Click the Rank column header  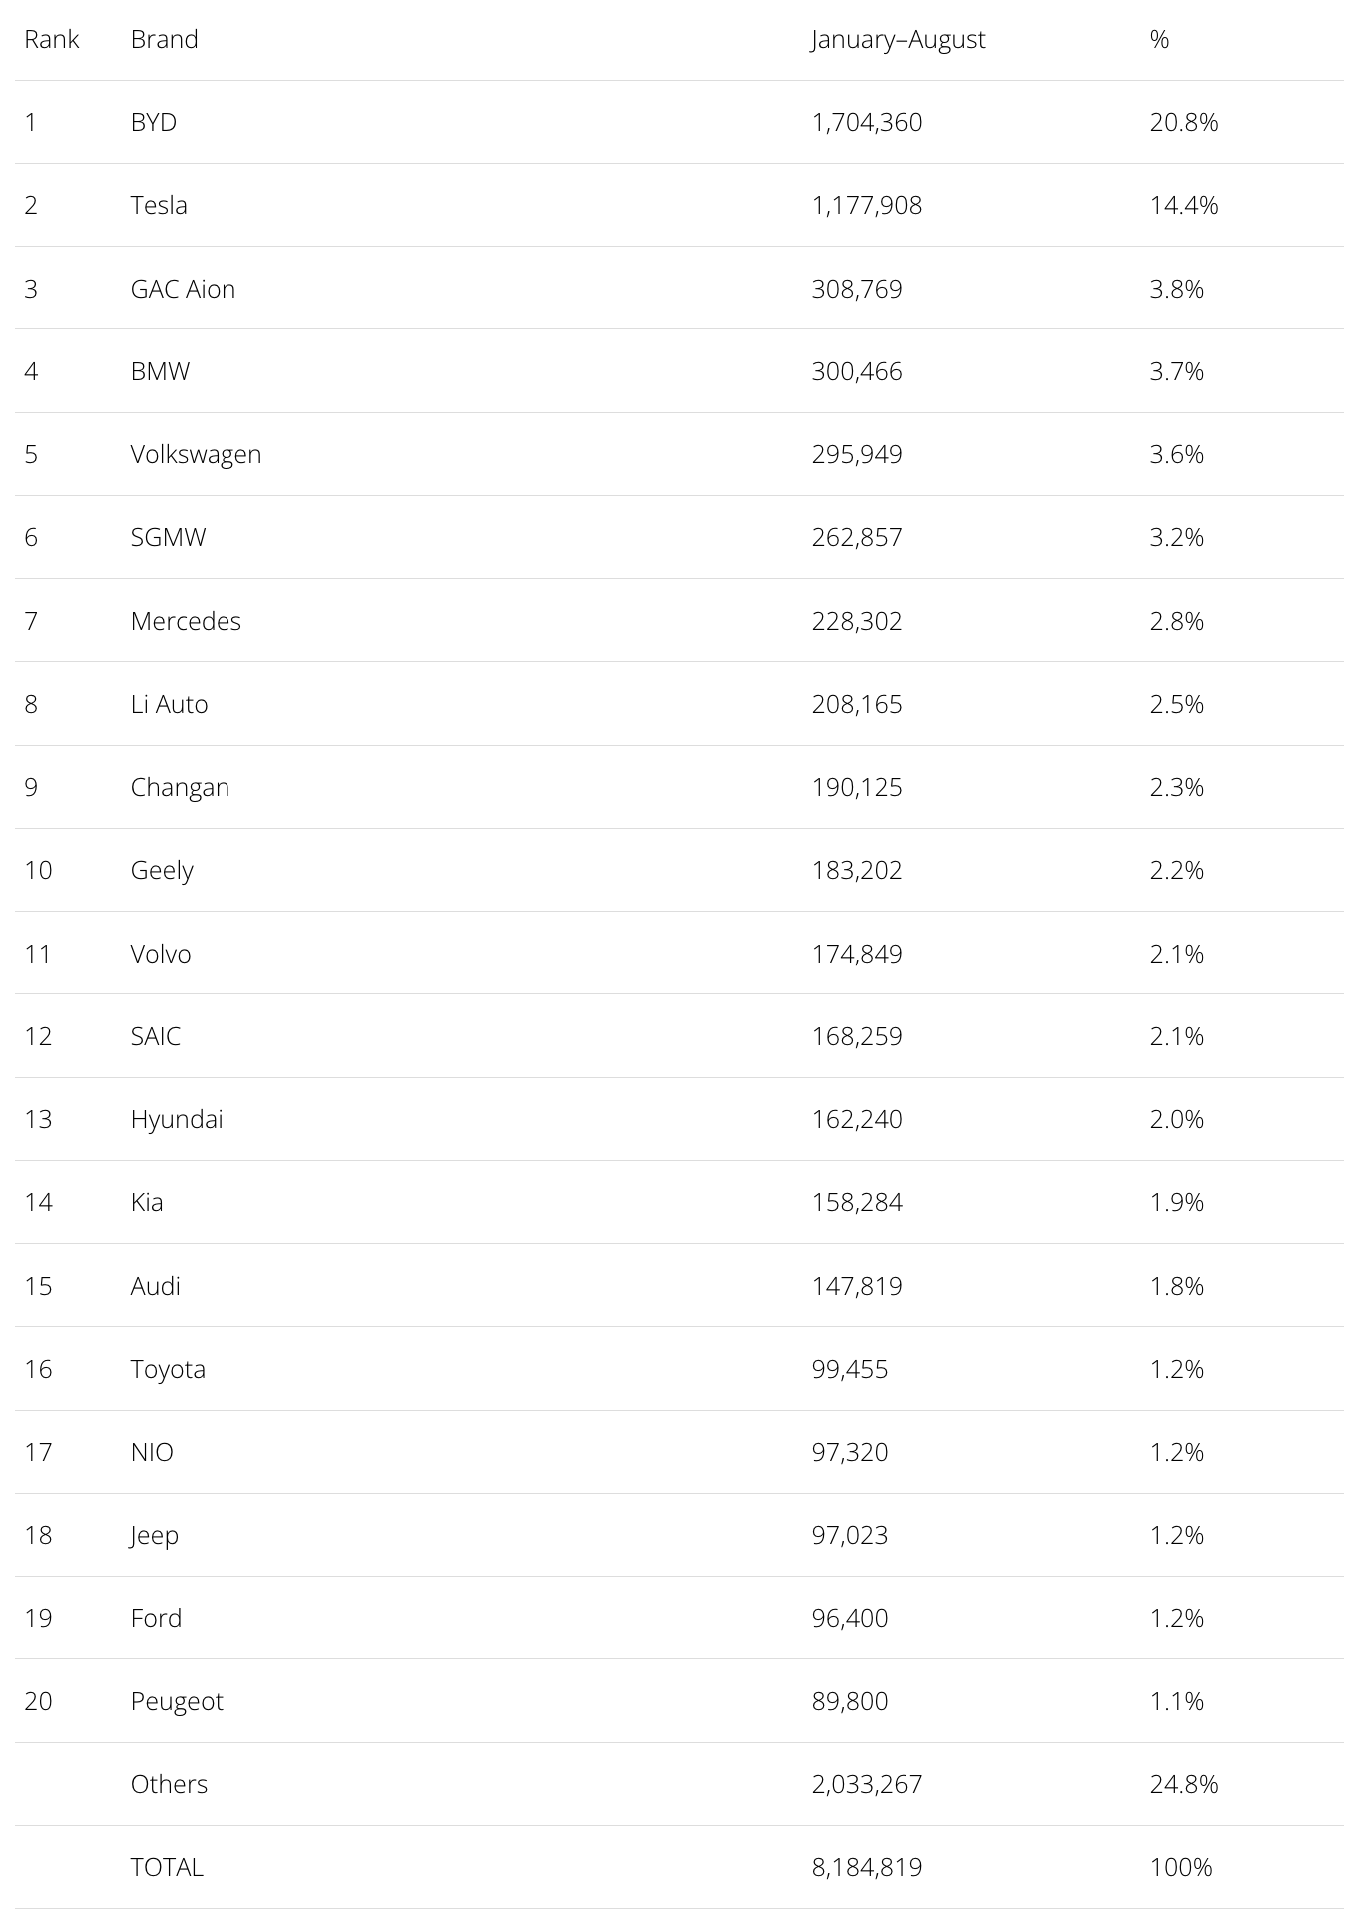(x=52, y=39)
